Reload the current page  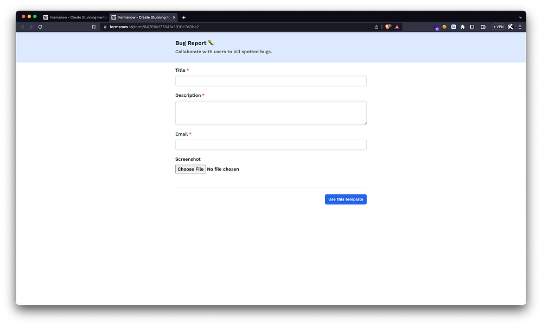tap(41, 27)
